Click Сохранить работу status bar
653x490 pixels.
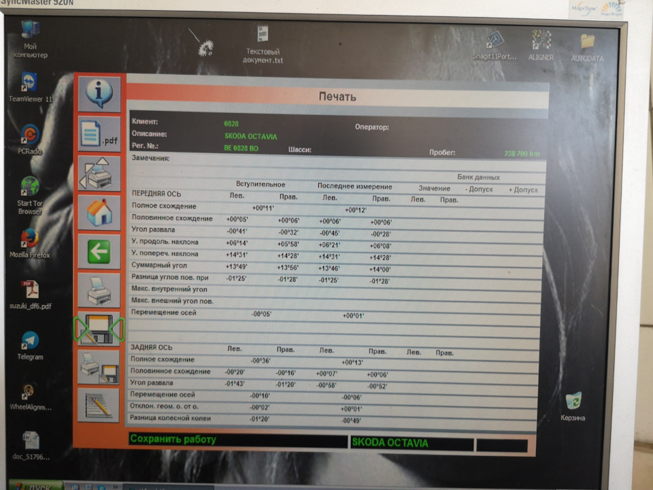click(237, 440)
